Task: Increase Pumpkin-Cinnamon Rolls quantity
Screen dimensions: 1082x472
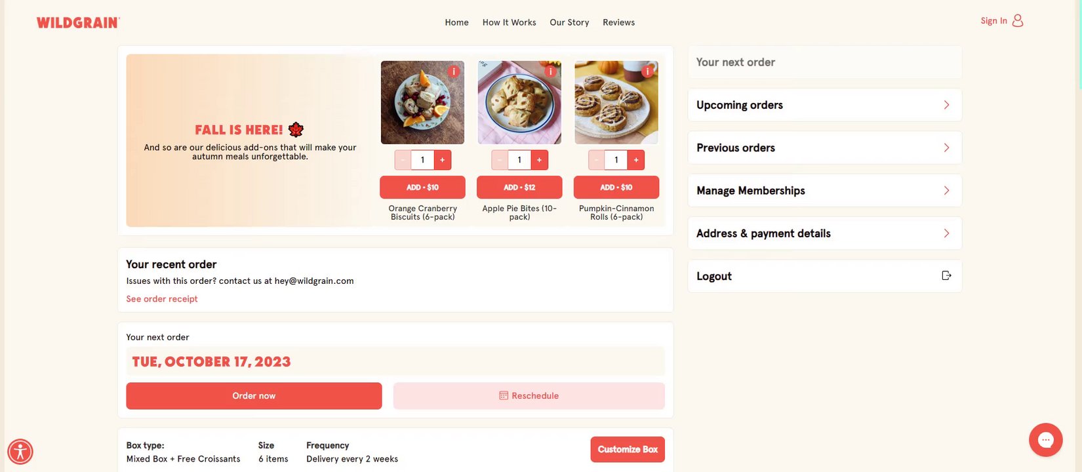Action: [x=636, y=160]
